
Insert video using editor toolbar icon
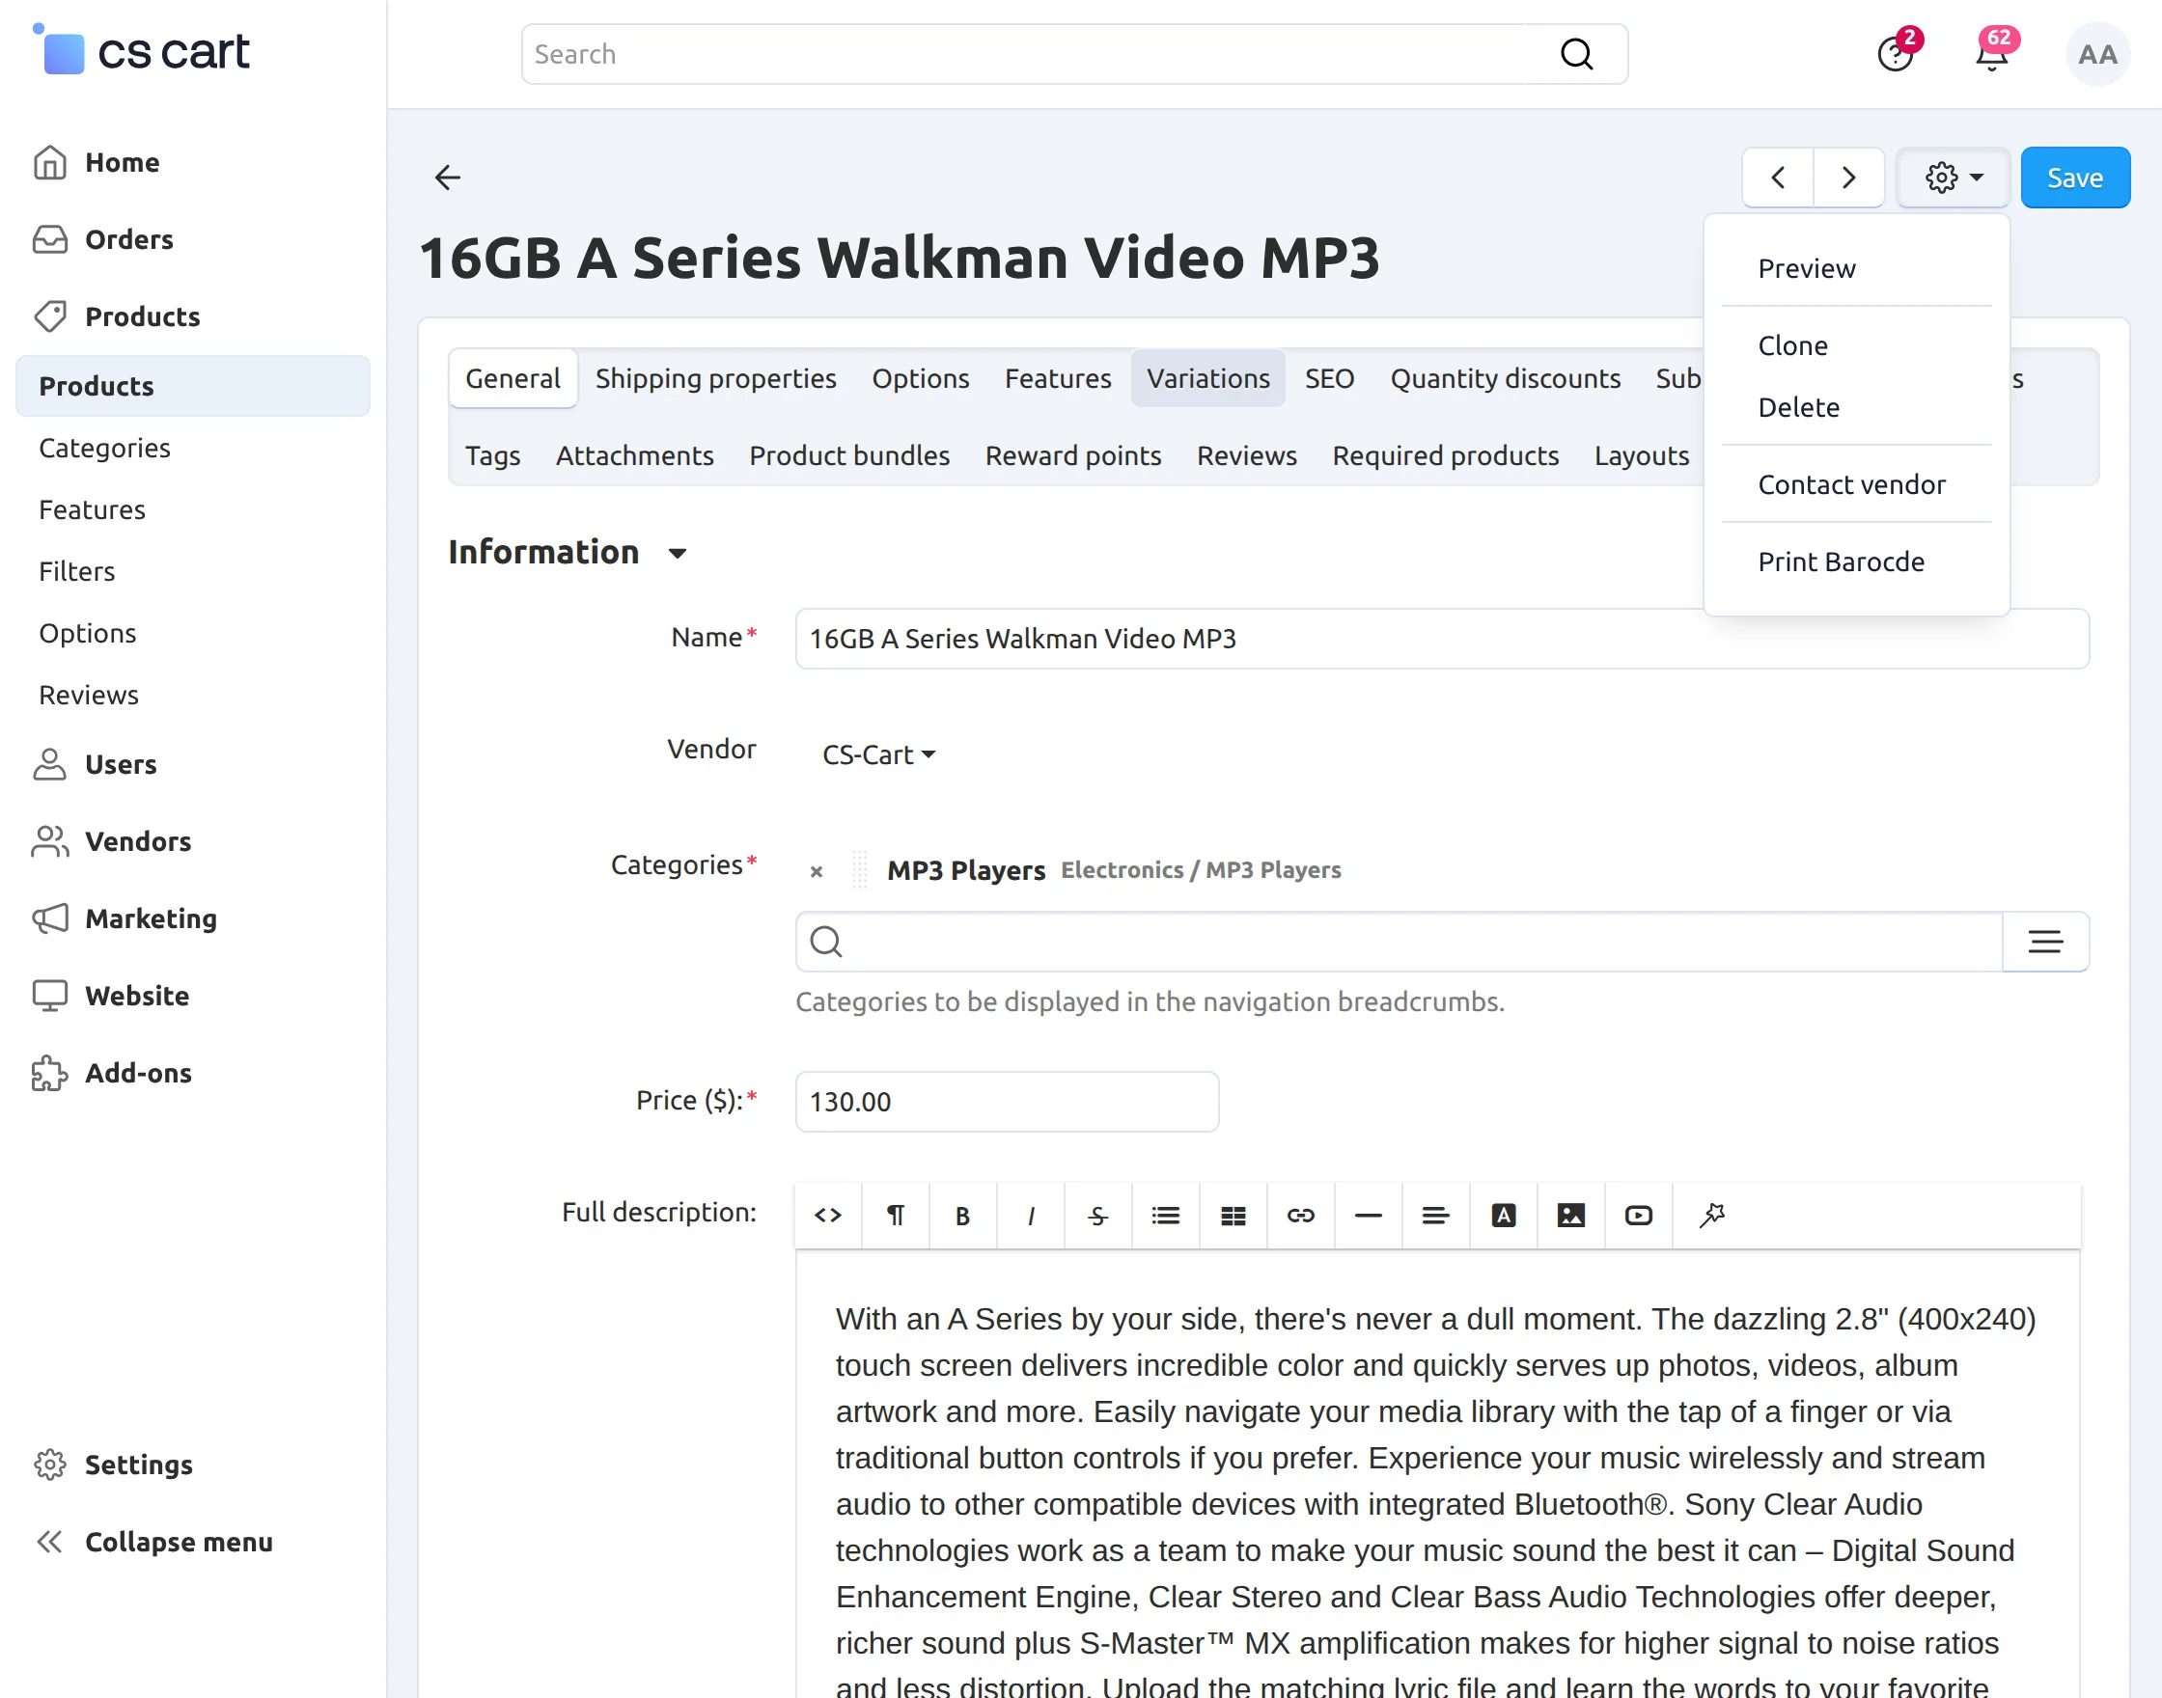pos(1638,1215)
